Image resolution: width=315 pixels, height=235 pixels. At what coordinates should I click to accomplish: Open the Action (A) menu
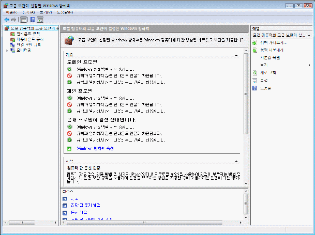(x=28, y=12)
